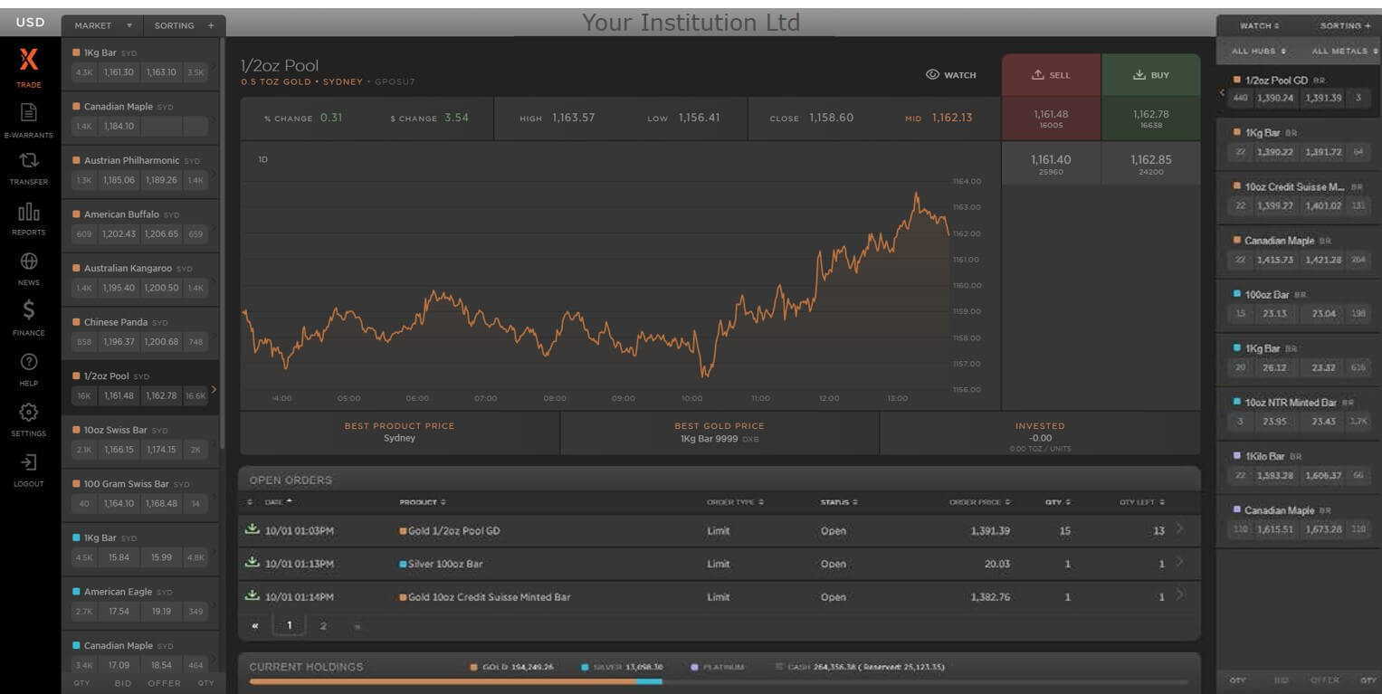This screenshot has width=1382, height=694.
Task: Open the News globe icon
Action: tap(29, 261)
